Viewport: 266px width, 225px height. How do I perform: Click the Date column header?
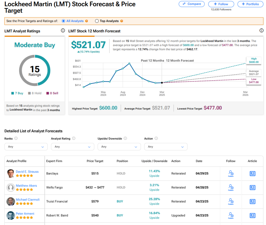point(199,161)
